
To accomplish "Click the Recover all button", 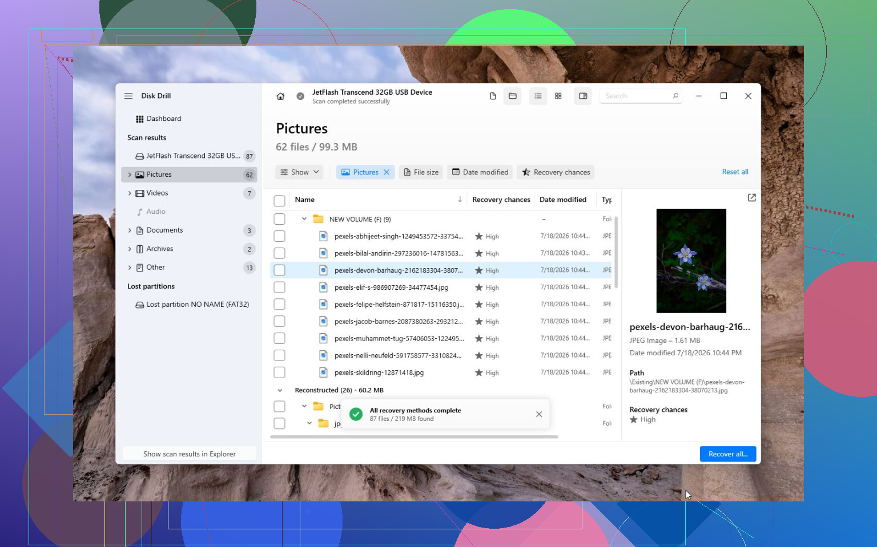I will pos(728,454).
